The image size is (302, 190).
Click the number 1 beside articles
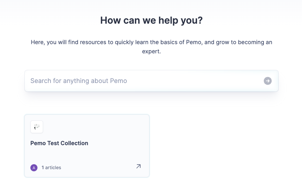[43, 167]
